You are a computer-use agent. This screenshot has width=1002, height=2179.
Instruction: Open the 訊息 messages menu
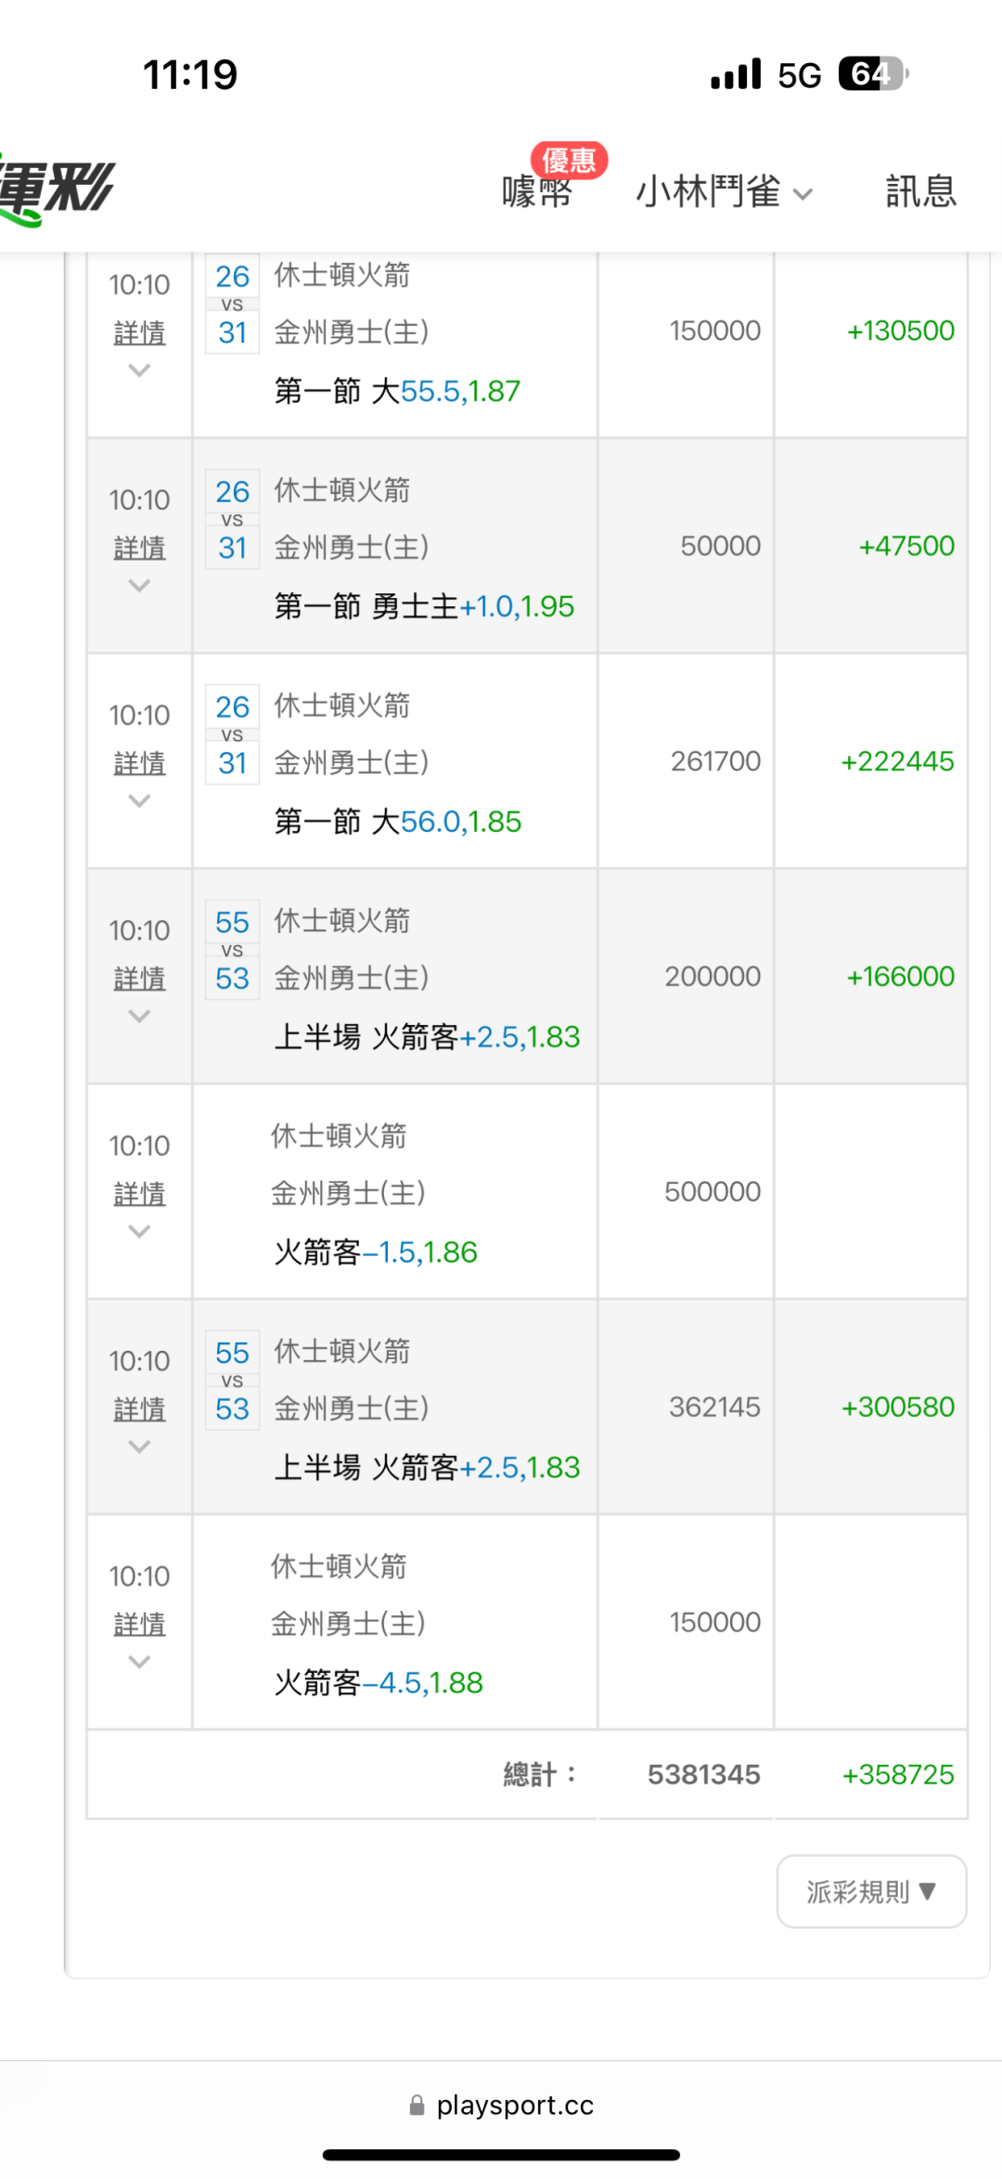coord(920,192)
